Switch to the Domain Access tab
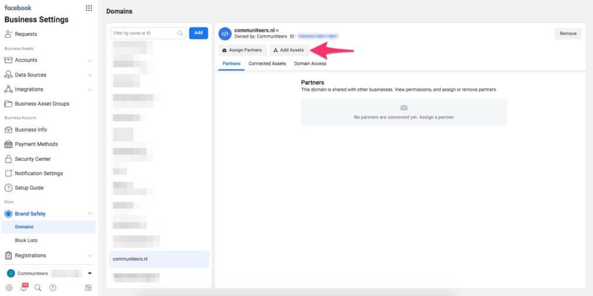 coord(310,64)
